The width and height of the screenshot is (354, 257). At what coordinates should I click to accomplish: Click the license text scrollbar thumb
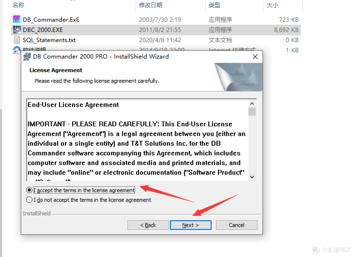click(x=252, y=112)
